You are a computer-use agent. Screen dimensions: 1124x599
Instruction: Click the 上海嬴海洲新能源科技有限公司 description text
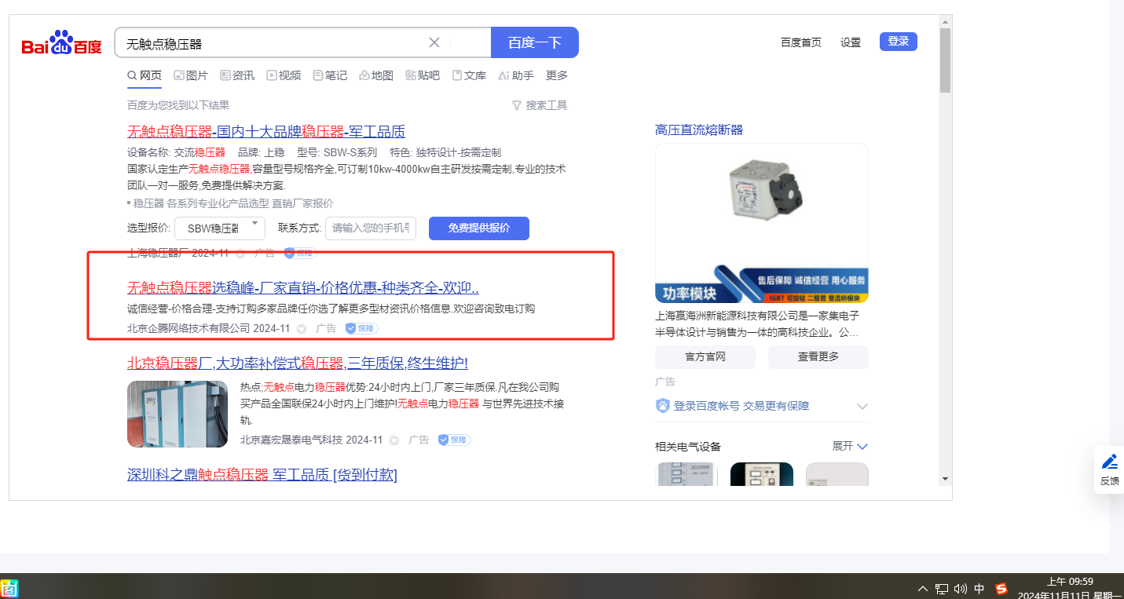tap(758, 324)
